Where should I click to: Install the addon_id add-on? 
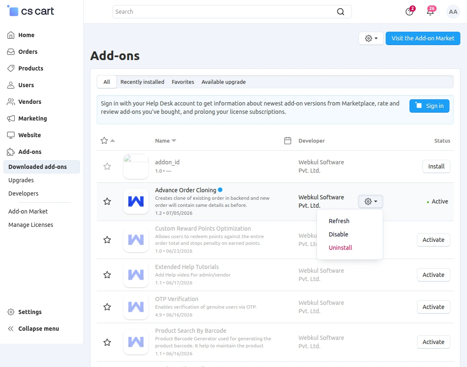[436, 166]
